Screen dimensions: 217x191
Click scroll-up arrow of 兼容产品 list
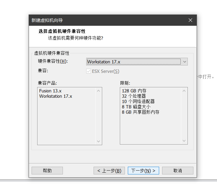pyautogui.click(x=99, y=91)
